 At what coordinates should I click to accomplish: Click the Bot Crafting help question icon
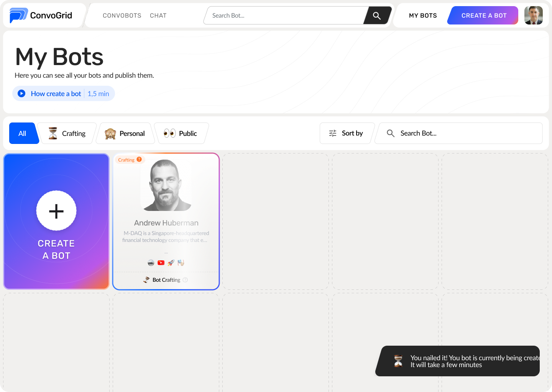click(x=185, y=280)
